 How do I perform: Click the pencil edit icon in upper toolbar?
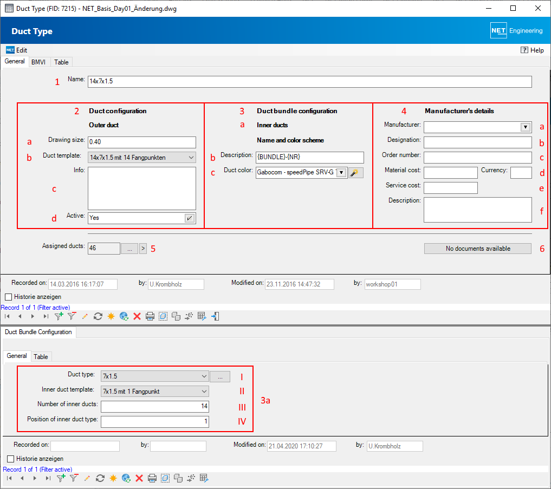[85, 316]
